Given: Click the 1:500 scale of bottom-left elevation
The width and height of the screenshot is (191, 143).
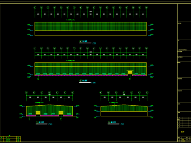Looking at the screenshot, I should 50,124.
